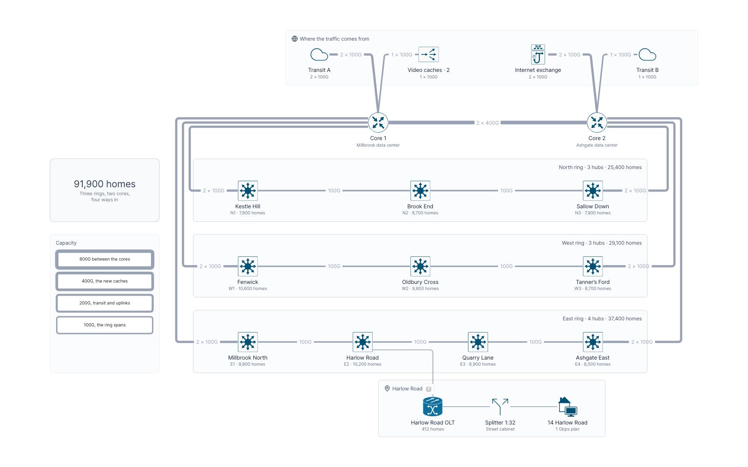
Task: Click the 2 × 100G uplink label left of Kestle Hill
Action: point(214,191)
